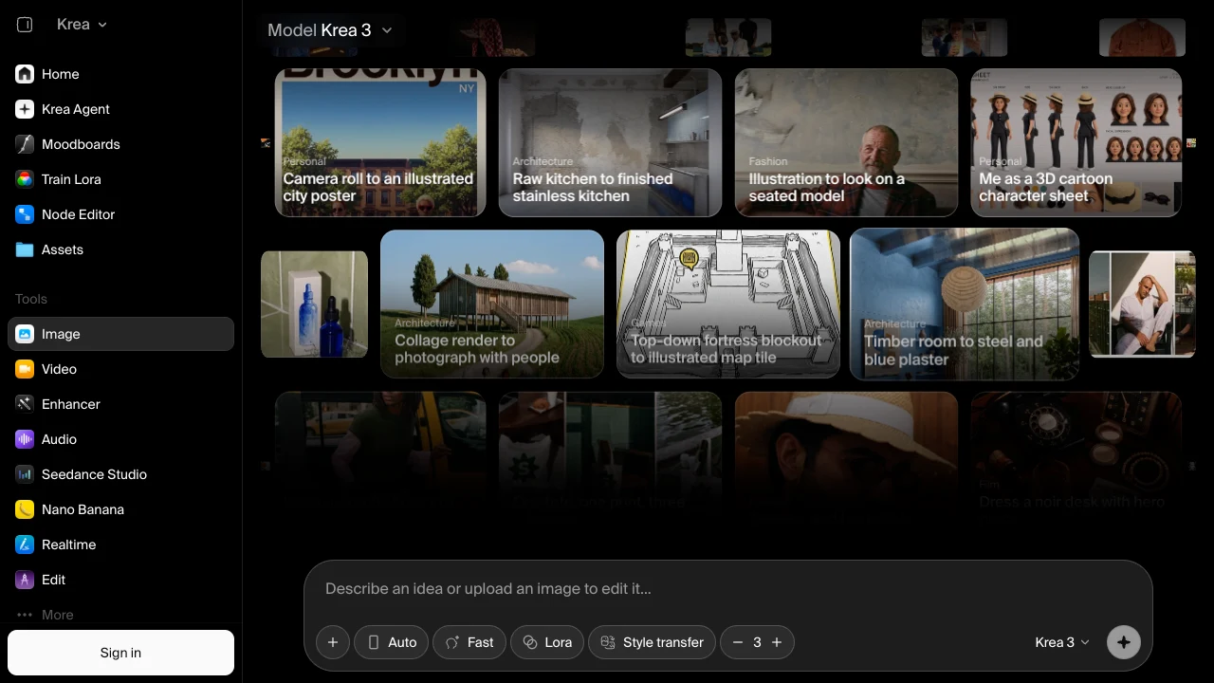Open Top-down fortress blockout card
The height and width of the screenshot is (683, 1214).
pos(728,304)
